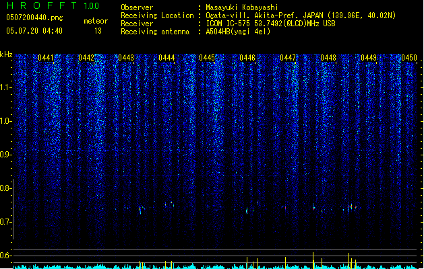Click the Observer label
This screenshot has height=269, width=424.
(137, 7)
